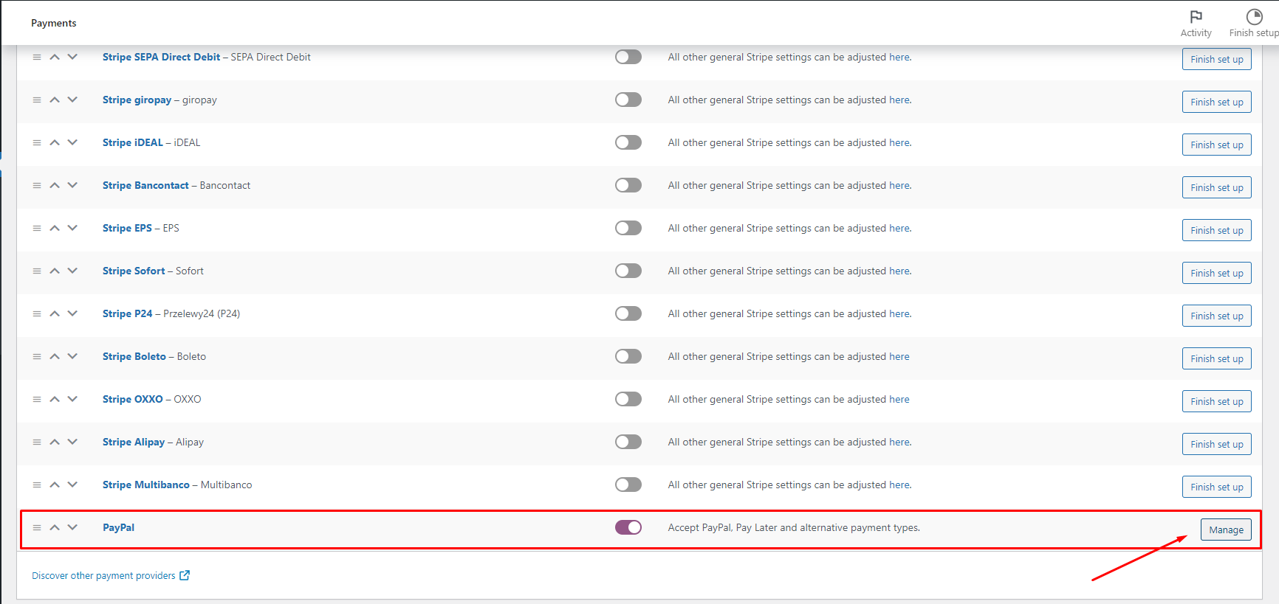Viewport: 1279px width, 604px height.
Task: Open the Stripe Multibanco link
Action: pyautogui.click(x=146, y=485)
